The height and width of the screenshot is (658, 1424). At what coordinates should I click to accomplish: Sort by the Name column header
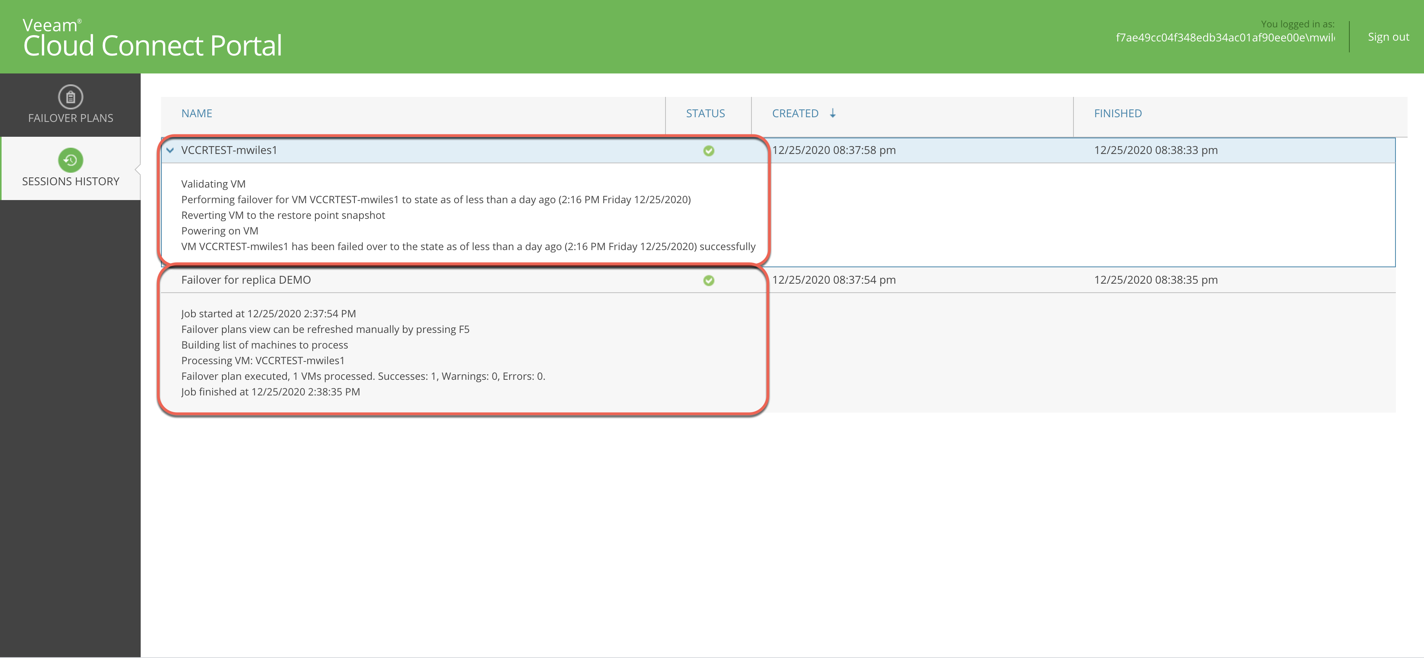pyautogui.click(x=196, y=113)
